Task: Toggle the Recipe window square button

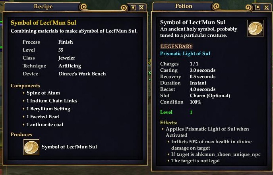Action: coord(133,8)
